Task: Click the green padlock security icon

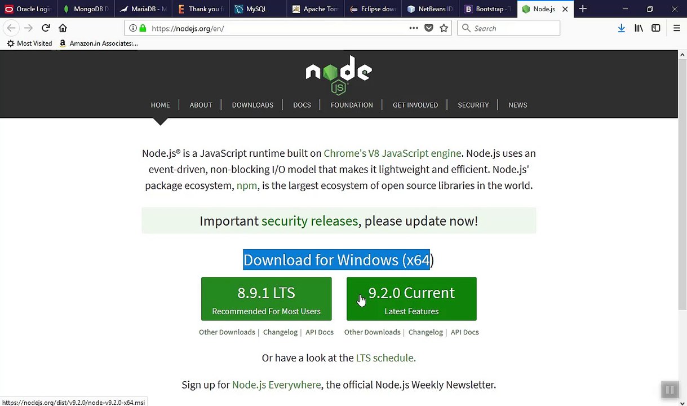Action: [x=143, y=28]
